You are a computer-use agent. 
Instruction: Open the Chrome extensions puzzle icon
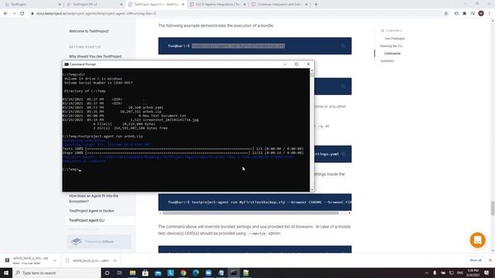tap(464, 14)
